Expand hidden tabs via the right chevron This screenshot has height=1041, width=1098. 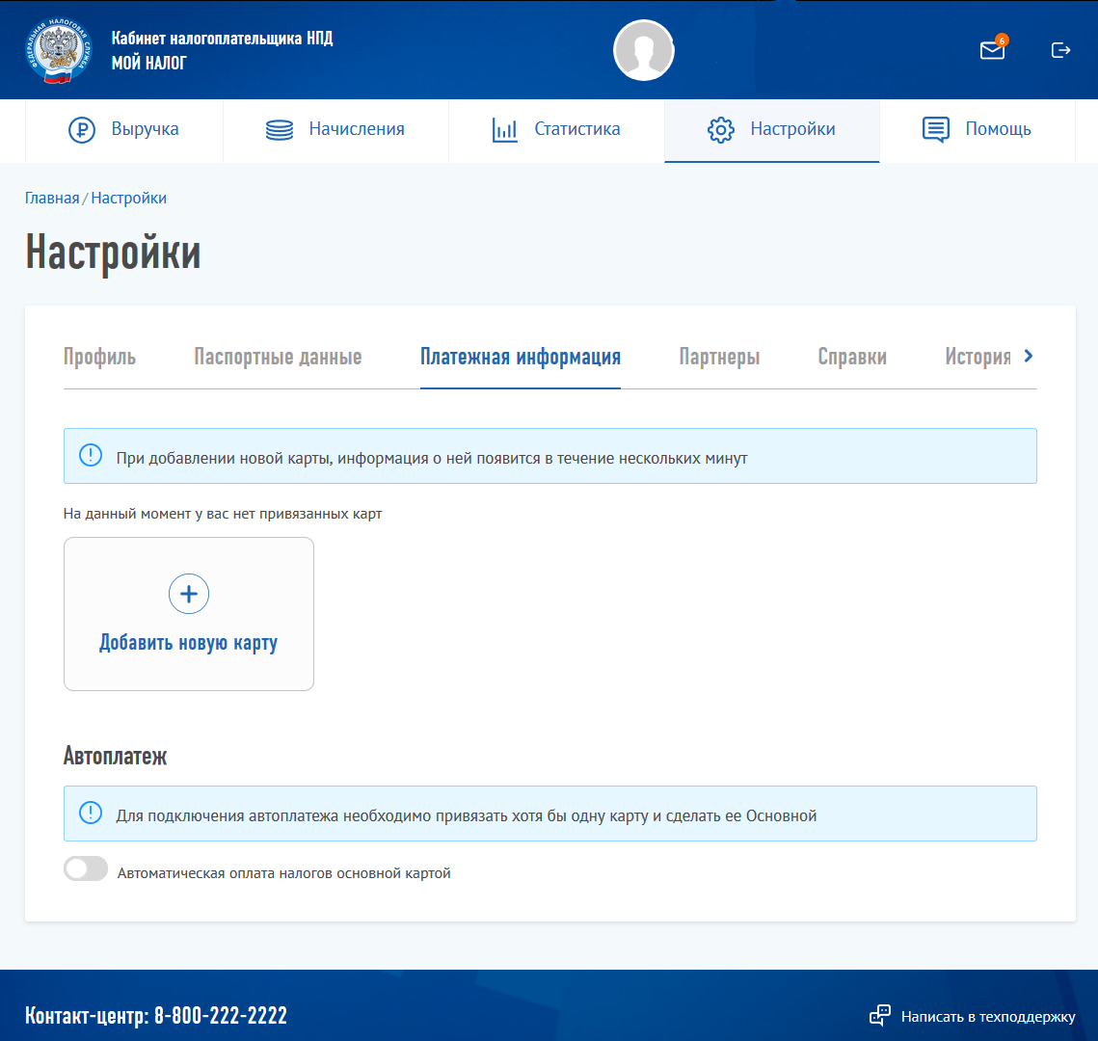point(1030,356)
